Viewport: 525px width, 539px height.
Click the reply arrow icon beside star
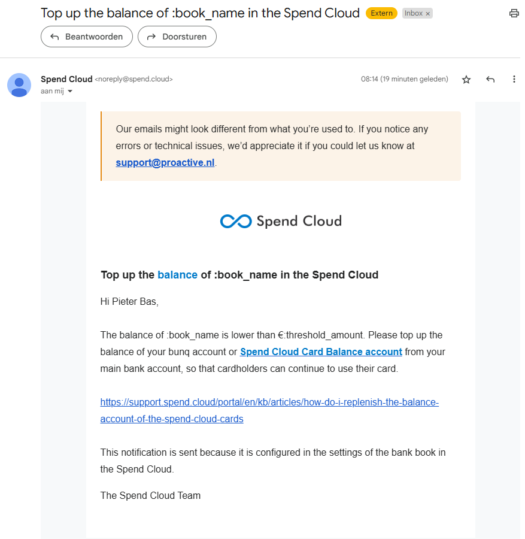[x=490, y=80]
